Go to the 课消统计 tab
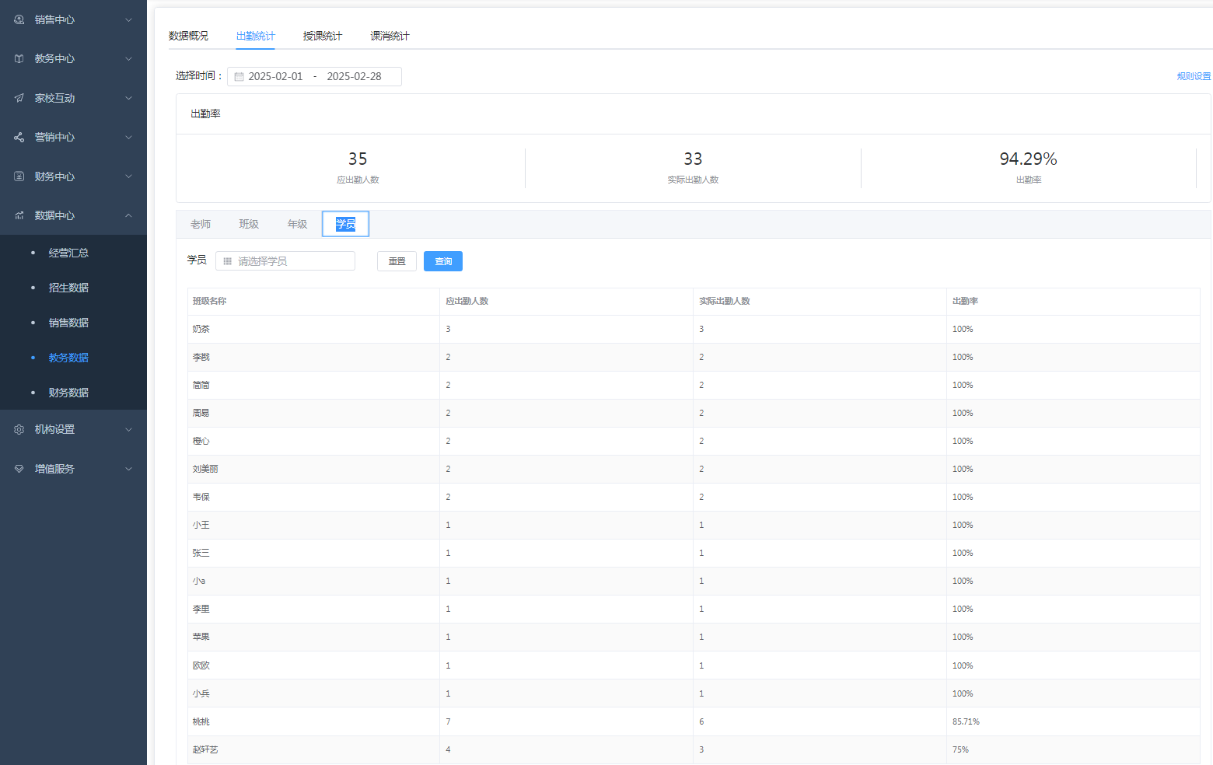 pyautogui.click(x=390, y=36)
